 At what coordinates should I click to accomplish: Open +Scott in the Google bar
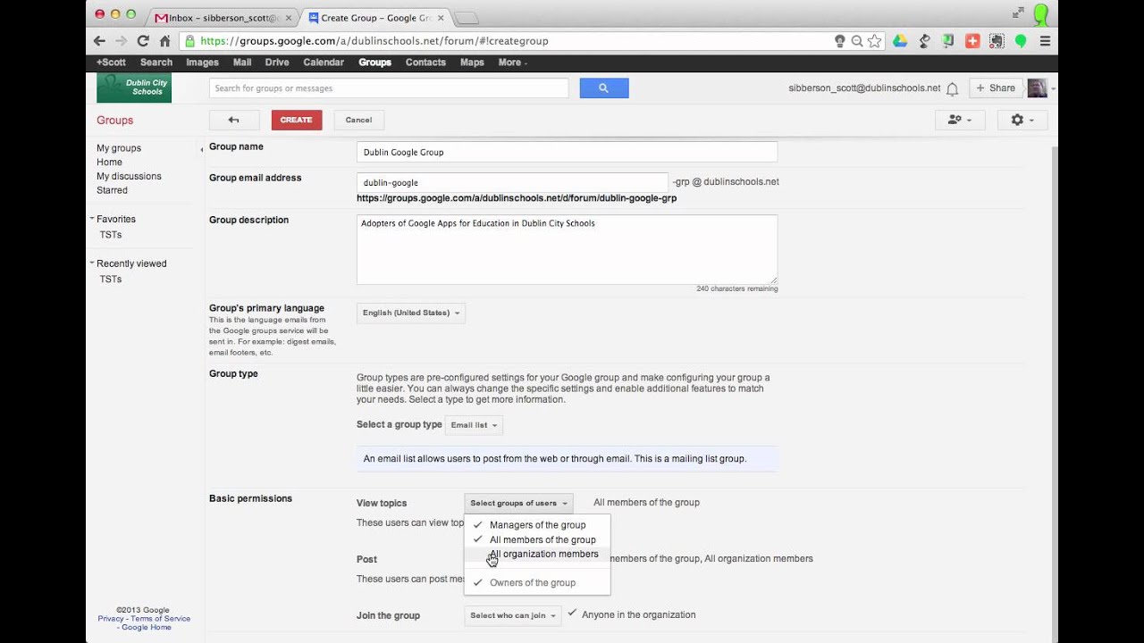point(111,63)
